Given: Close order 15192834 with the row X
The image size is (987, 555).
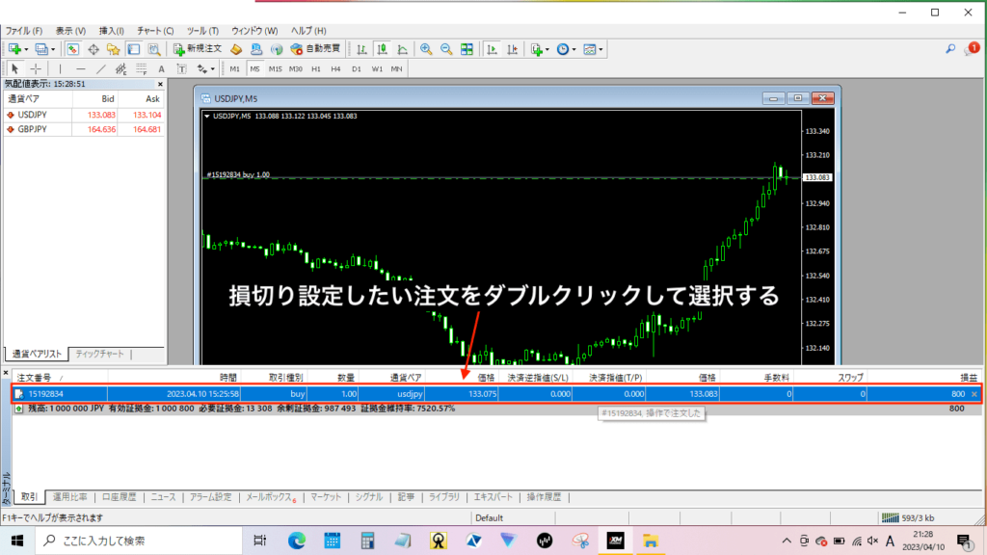Looking at the screenshot, I should [x=974, y=394].
